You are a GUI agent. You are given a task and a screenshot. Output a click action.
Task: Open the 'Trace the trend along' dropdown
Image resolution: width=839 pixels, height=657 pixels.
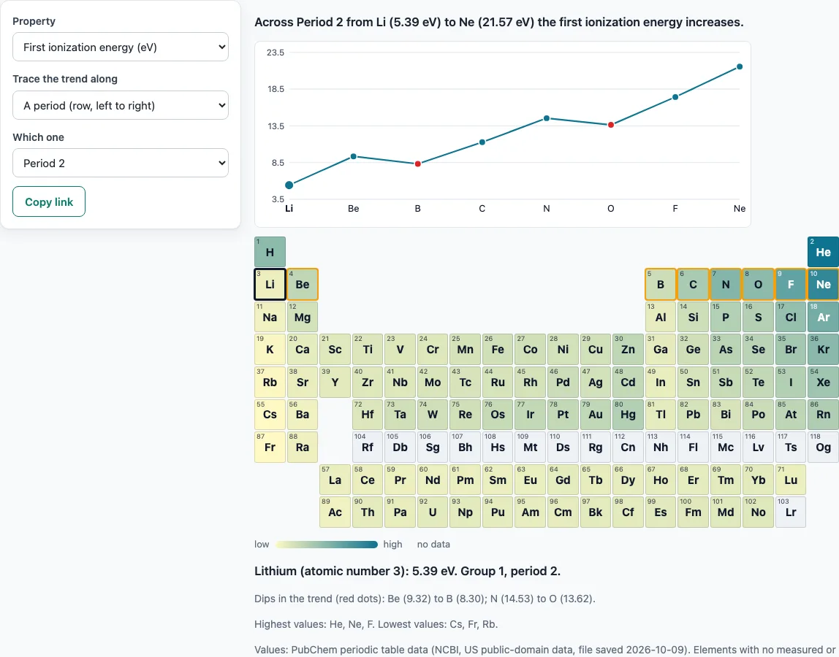121,105
